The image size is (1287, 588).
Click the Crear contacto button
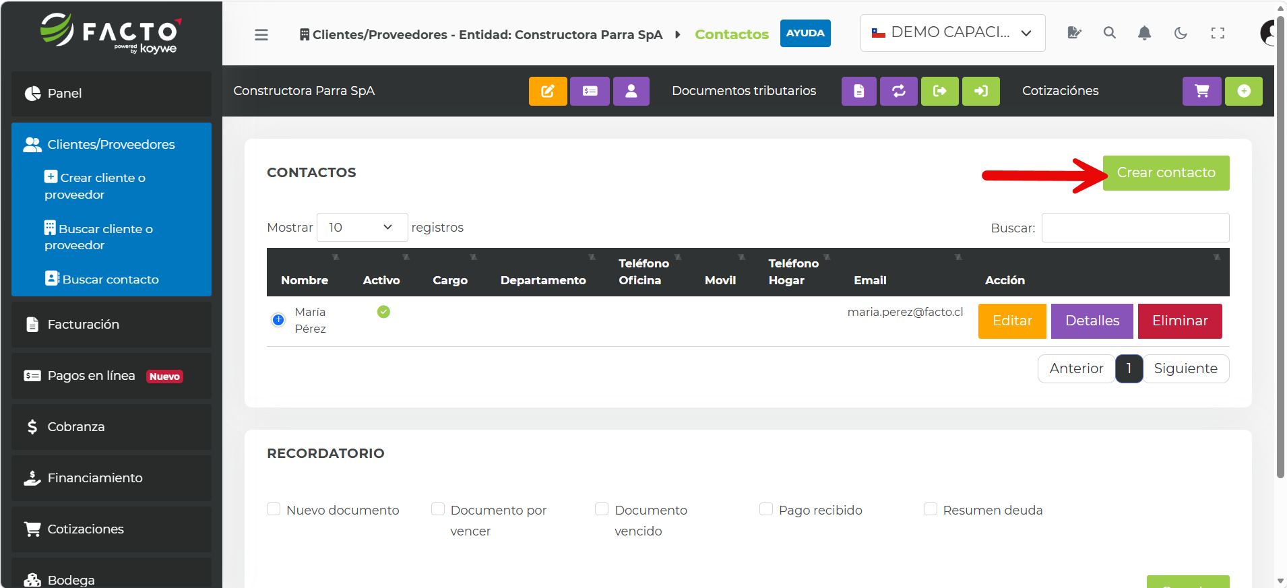click(x=1166, y=173)
